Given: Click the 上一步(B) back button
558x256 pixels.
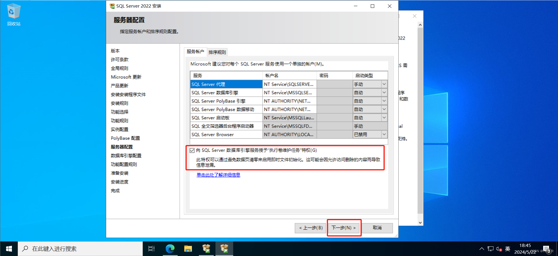Looking at the screenshot, I should point(311,228).
